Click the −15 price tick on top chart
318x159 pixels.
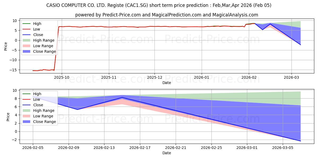point(14,70)
